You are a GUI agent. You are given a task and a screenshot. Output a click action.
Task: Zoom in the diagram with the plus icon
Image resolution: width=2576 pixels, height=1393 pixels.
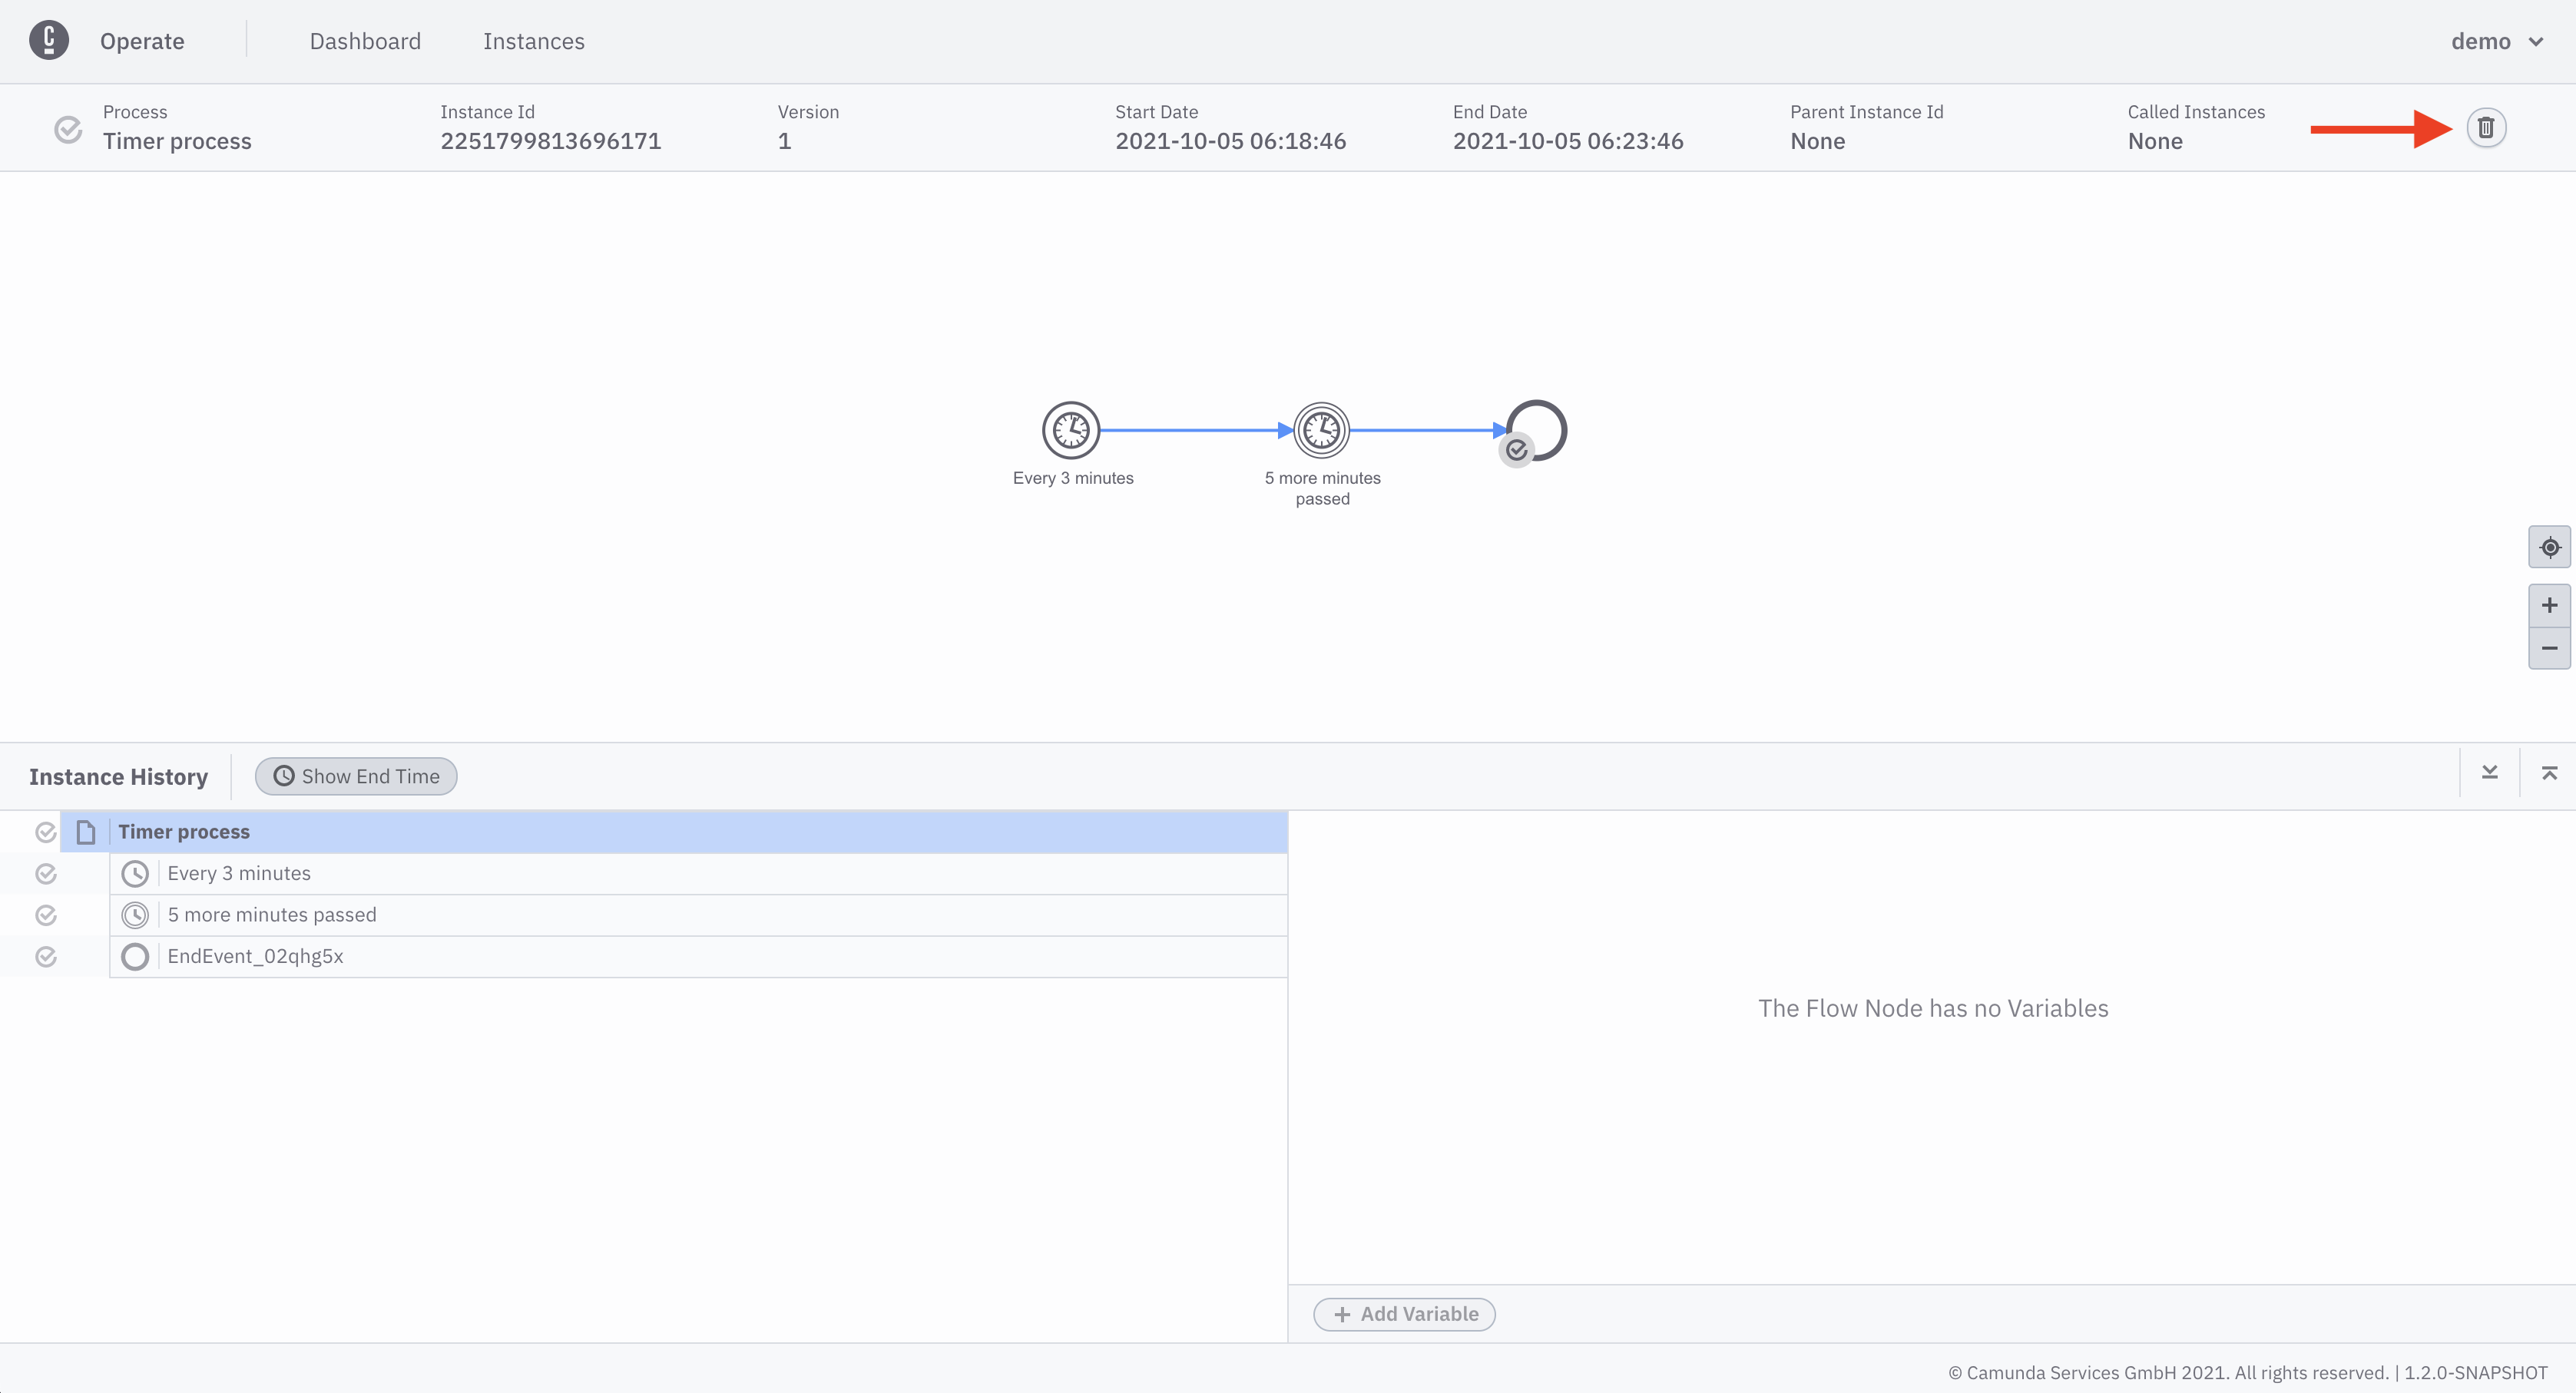tap(2549, 604)
